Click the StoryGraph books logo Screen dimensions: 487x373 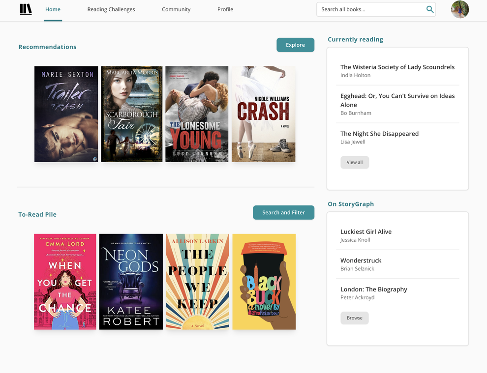[x=26, y=9]
